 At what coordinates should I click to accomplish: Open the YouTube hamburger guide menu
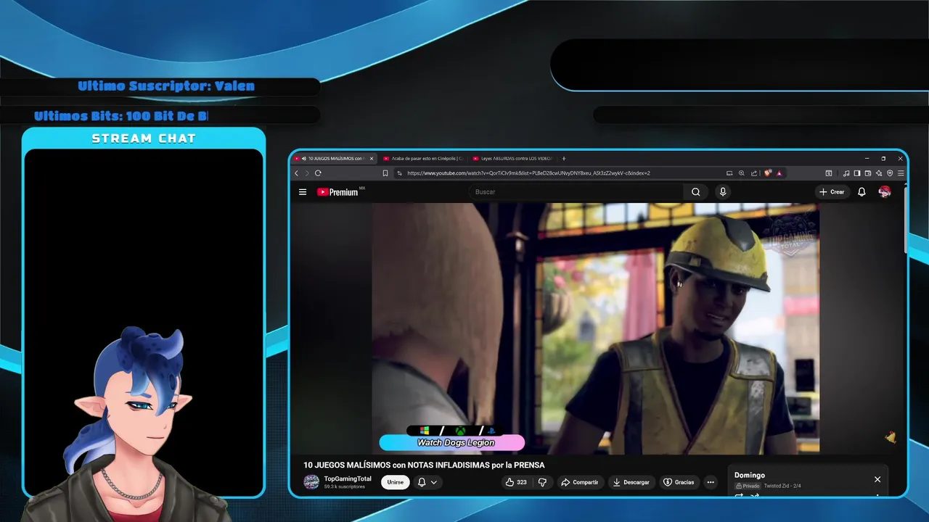[x=303, y=192]
